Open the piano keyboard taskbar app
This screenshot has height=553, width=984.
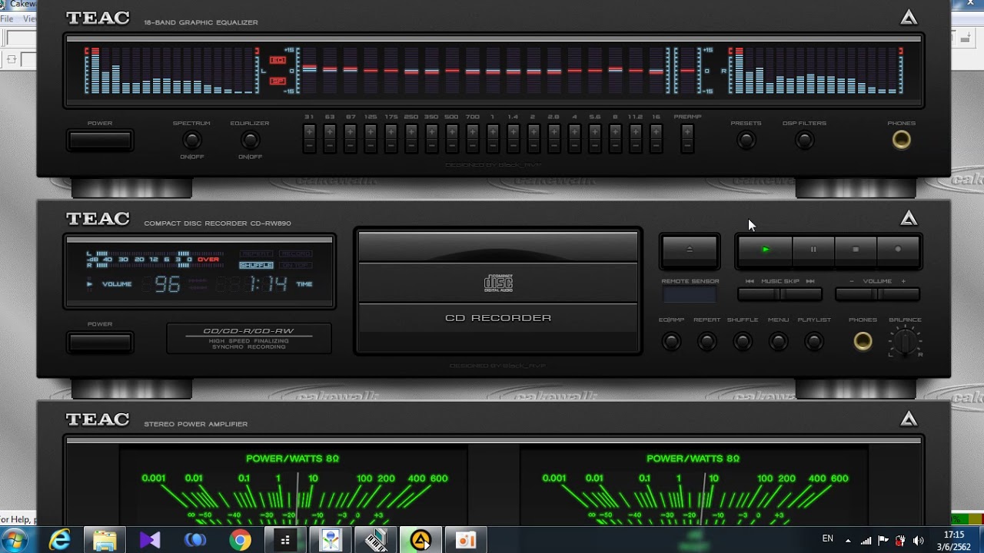[x=375, y=540]
